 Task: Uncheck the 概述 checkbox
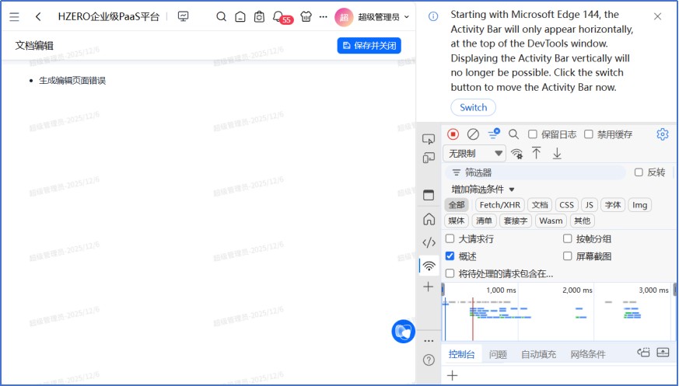point(450,256)
